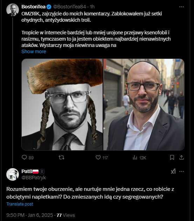Viewport: 194px width, 221px height.
Task: Bookmark the BostonTea post
Action: point(172,158)
